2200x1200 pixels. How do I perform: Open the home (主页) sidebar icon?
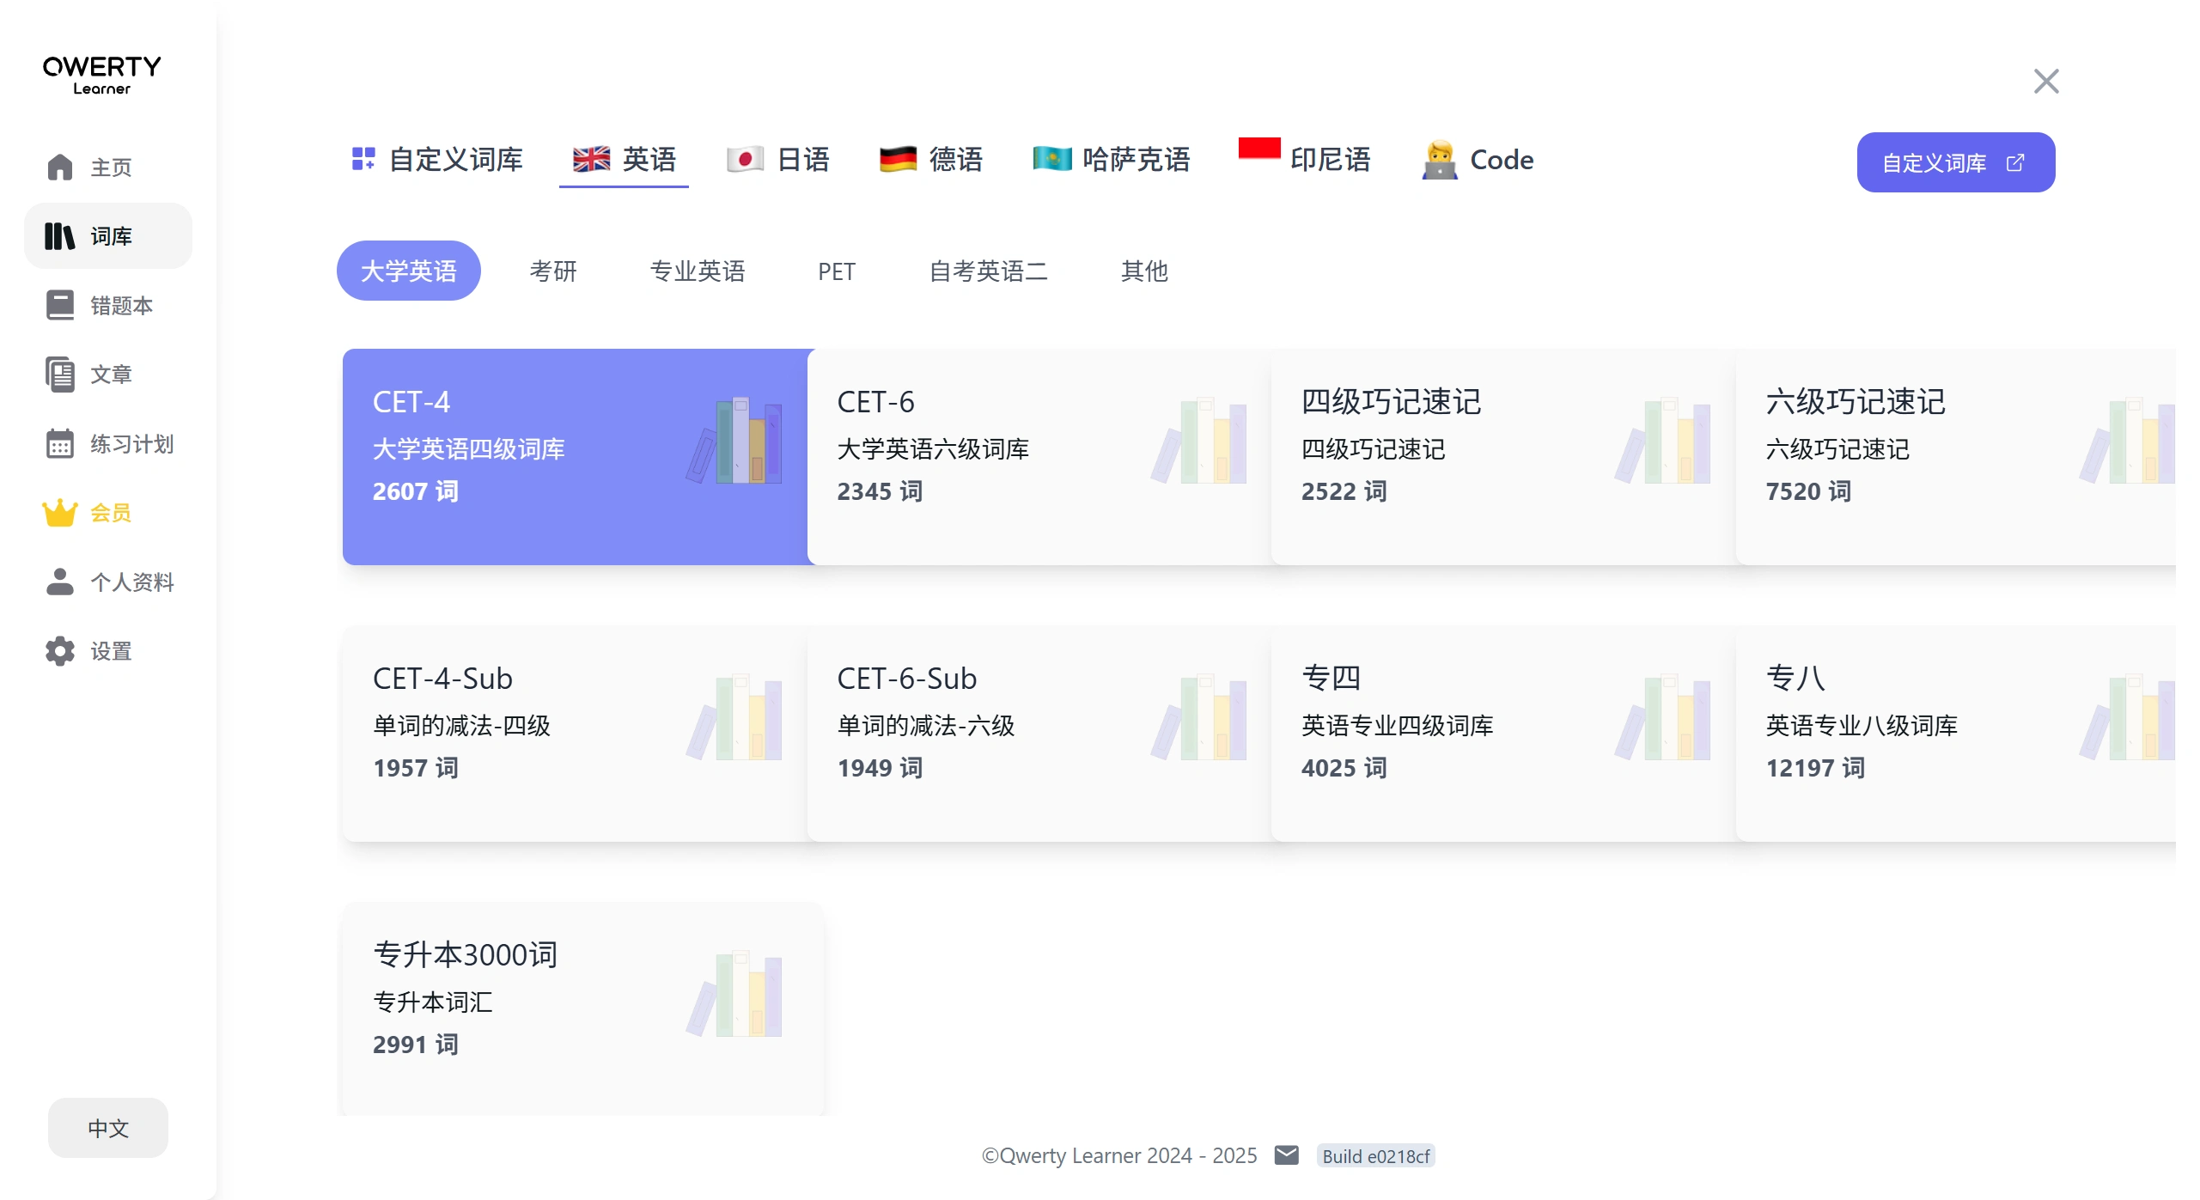[x=60, y=167]
